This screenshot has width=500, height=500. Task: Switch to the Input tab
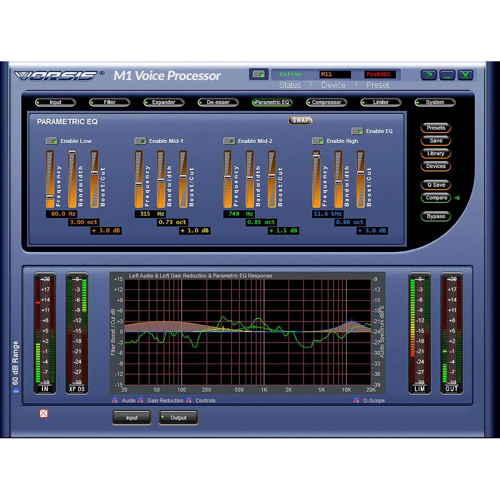click(55, 102)
